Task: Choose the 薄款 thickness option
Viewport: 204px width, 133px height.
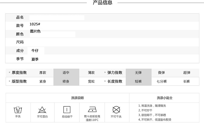Action: pyautogui.click(x=91, y=73)
